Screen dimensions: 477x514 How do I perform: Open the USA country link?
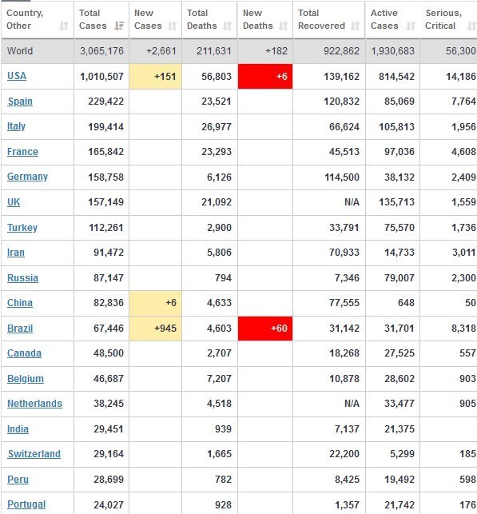(17, 76)
